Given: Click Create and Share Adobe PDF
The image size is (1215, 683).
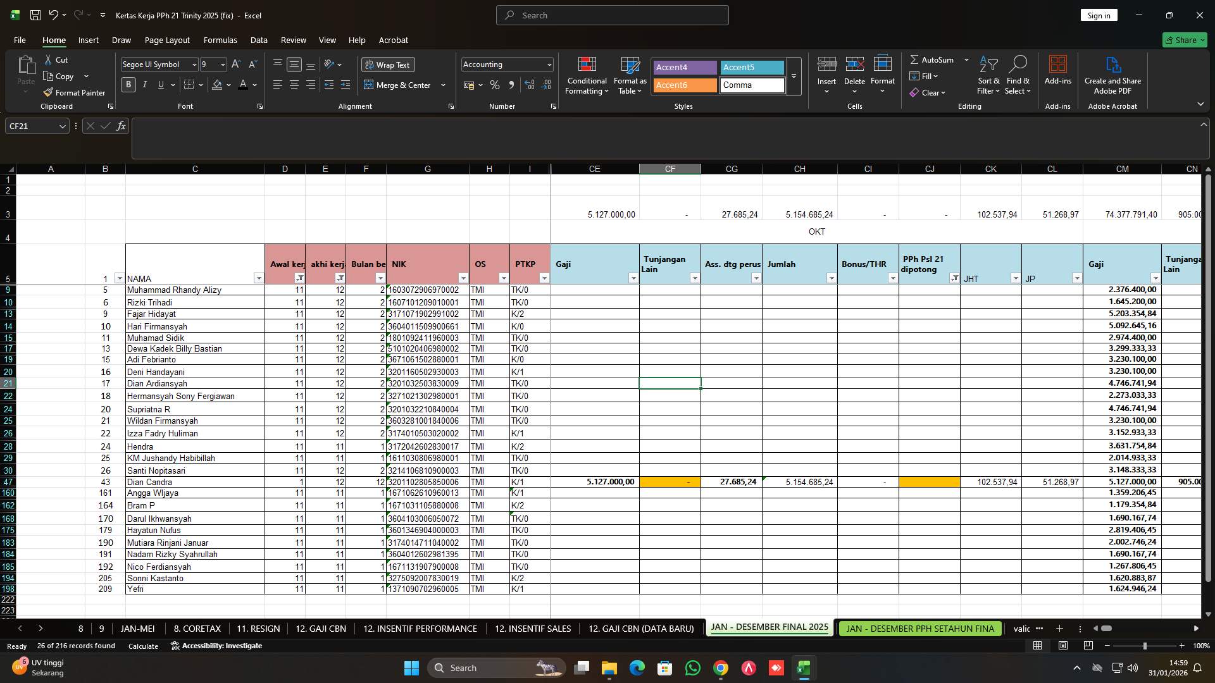Looking at the screenshot, I should point(1112,75).
